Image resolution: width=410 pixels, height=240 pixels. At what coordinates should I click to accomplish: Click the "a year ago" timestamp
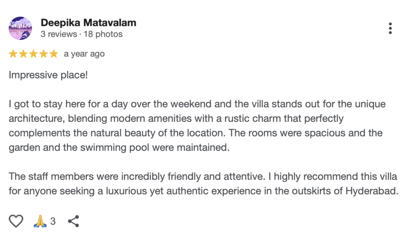click(x=84, y=54)
